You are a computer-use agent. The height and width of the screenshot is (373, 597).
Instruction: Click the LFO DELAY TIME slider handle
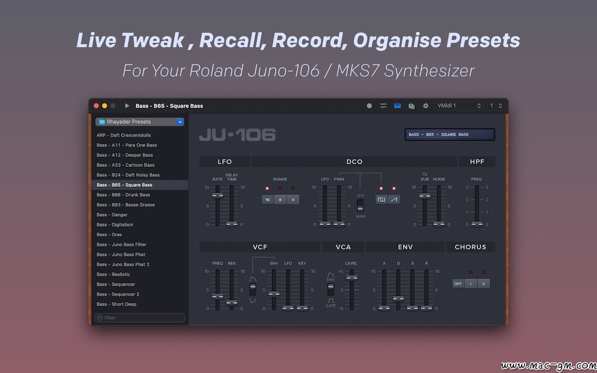pyautogui.click(x=232, y=224)
